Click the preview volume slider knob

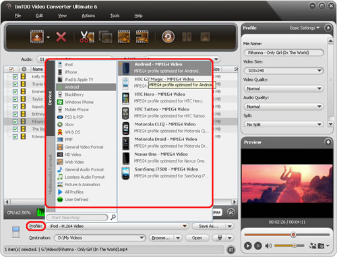click(x=295, y=246)
